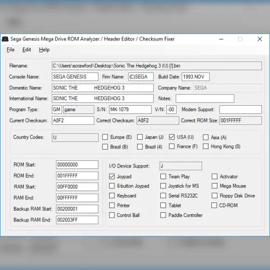Click the Console Name field
Image resolution: width=270 pixels, height=270 pixels.
pos(75,77)
